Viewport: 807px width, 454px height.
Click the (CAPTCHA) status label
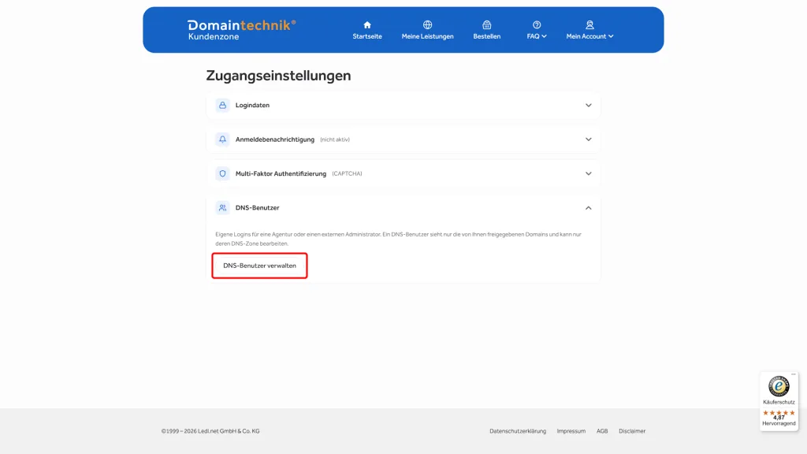(x=347, y=173)
